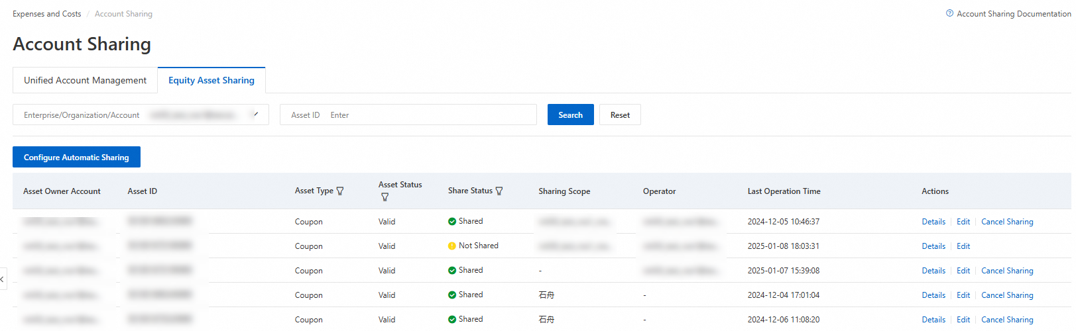Go to Expenses and Costs breadcrumb
Screen dimensions: 1076x331
pyautogui.click(x=47, y=13)
